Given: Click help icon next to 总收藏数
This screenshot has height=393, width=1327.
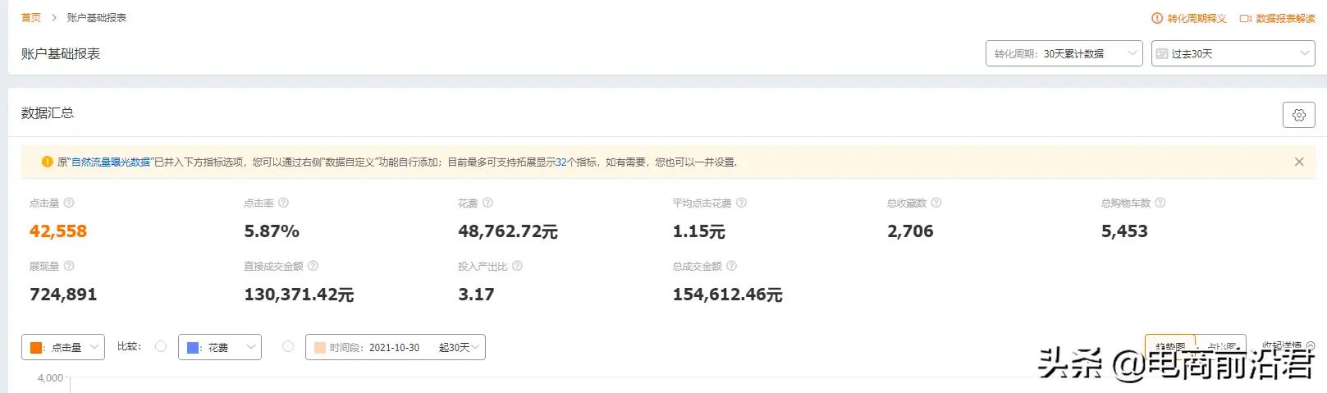Looking at the screenshot, I should (936, 203).
